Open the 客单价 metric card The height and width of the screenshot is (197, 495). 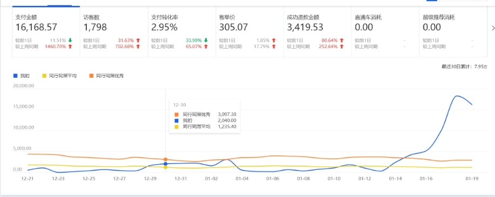point(250,32)
